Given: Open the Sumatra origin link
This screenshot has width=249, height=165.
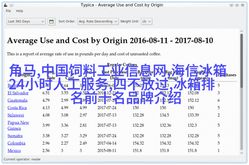Looking at the screenshot, I should coord(15,136).
